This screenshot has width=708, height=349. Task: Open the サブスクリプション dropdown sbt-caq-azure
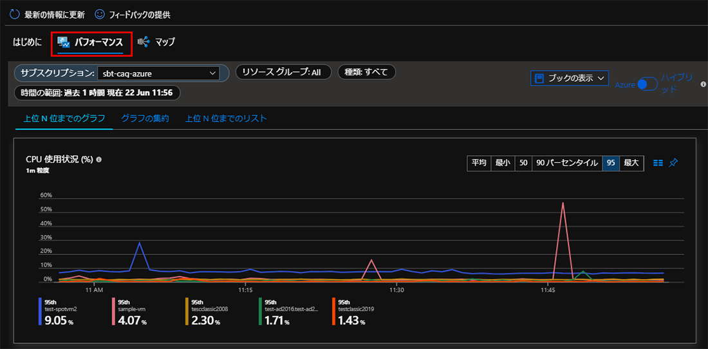[158, 73]
